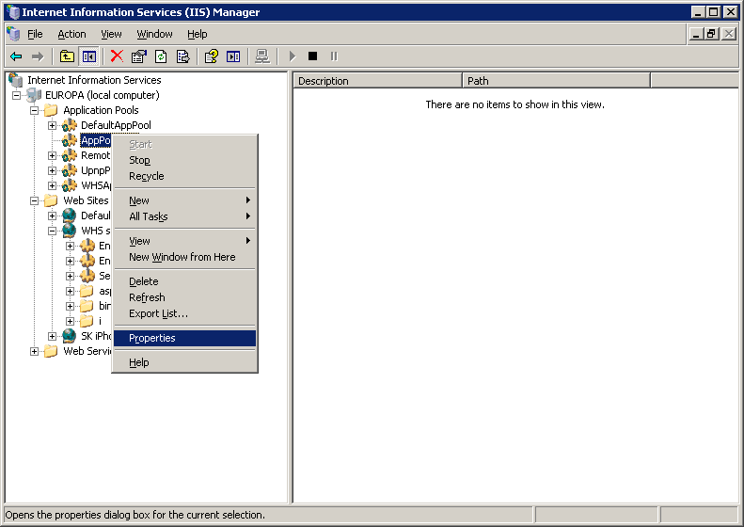Choose Recycle from the context menu

[185, 176]
